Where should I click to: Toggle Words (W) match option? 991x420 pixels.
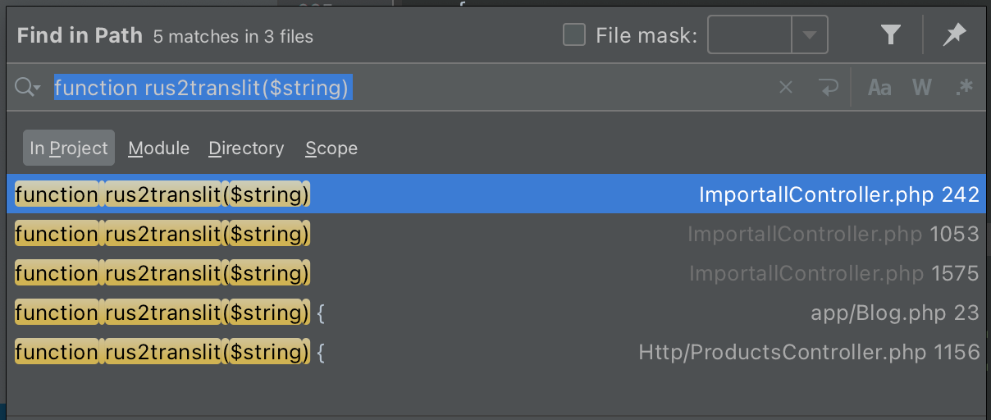pyautogui.click(x=922, y=87)
